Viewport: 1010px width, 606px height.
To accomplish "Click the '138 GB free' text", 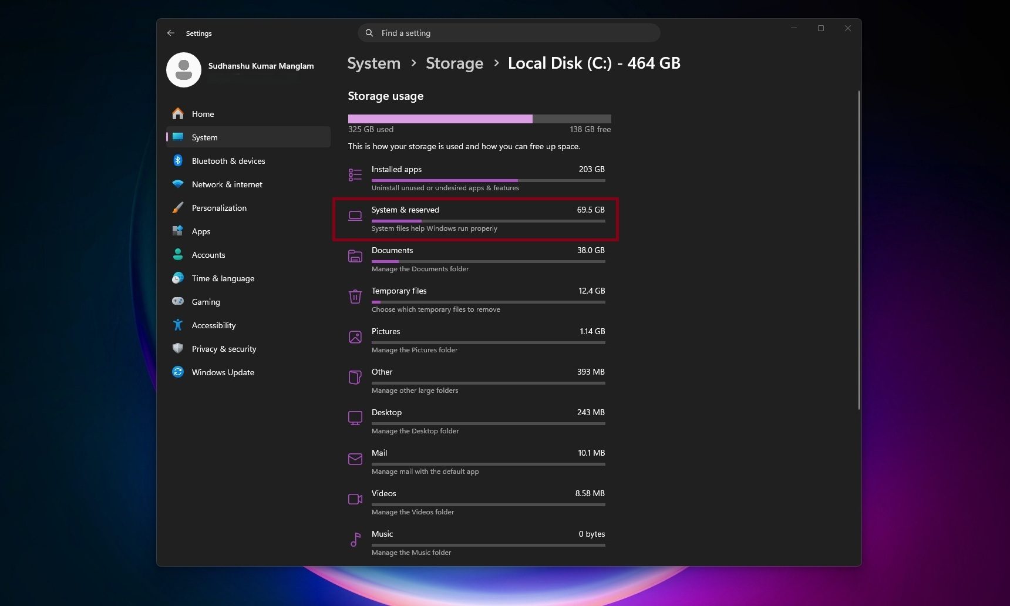I will (x=590, y=129).
